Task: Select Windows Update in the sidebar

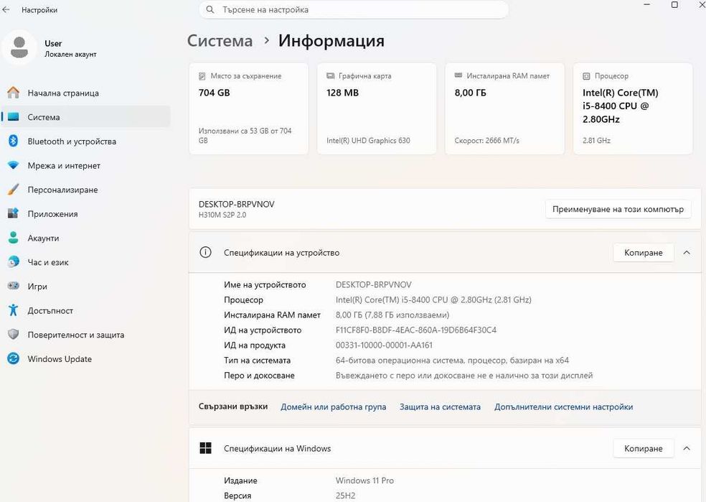Action: coord(86,358)
